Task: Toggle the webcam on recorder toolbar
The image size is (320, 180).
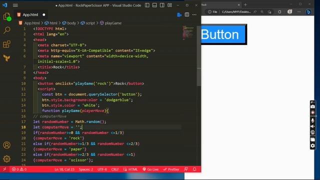Action: tap(312, 132)
